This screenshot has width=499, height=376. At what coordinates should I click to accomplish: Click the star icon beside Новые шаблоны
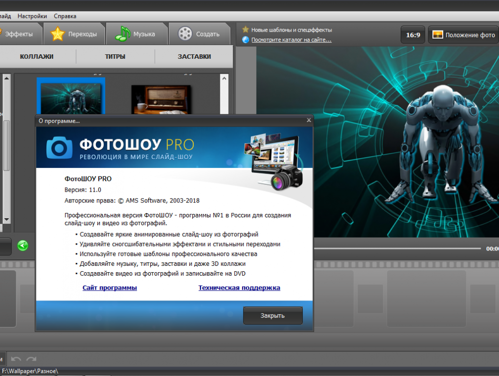click(x=246, y=30)
